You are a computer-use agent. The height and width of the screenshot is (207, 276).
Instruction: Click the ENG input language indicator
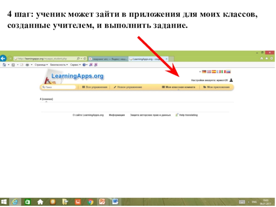254,202
